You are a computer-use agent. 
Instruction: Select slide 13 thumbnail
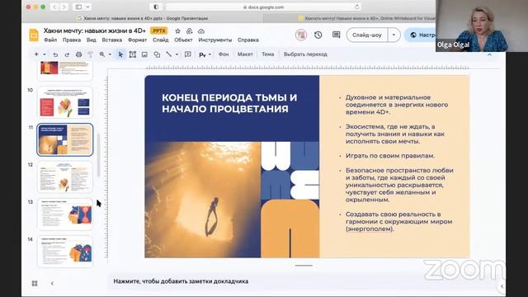(x=65, y=214)
